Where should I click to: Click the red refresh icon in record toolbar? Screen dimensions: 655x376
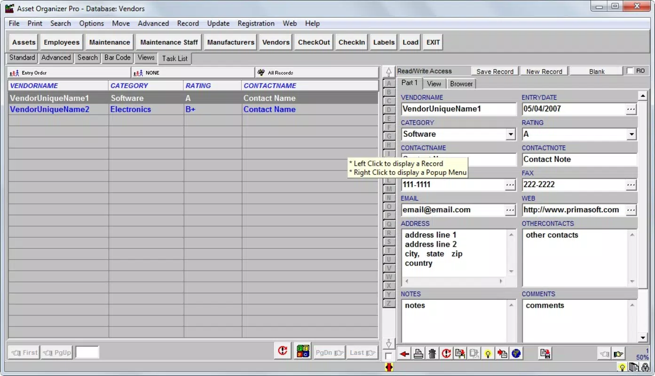446,354
